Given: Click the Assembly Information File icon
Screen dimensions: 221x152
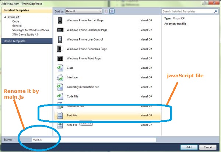Looking at the screenshot, I should (x=60, y=87).
